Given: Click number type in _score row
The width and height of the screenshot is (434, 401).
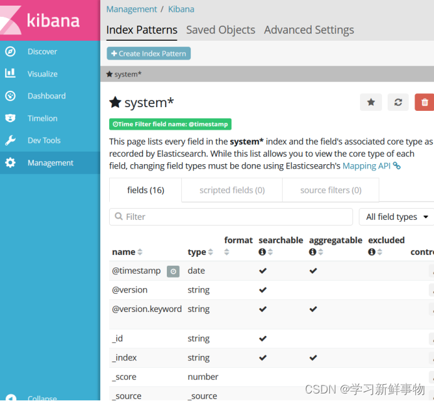Looking at the screenshot, I should click(x=203, y=377).
